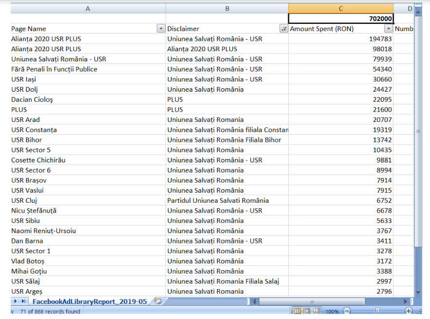Select the 'Mihai Goțiu' cell
Image resolution: width=430 pixels, height=319 pixels.
click(x=88, y=271)
